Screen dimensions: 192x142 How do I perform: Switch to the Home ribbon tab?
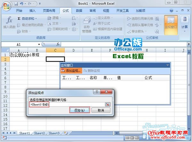19,11
